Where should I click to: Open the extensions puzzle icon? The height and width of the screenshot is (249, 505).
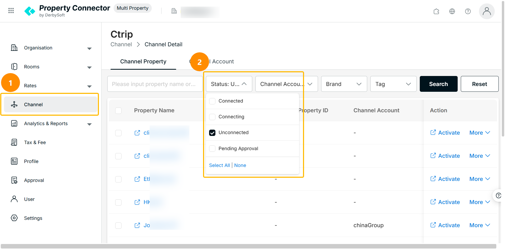point(436,11)
